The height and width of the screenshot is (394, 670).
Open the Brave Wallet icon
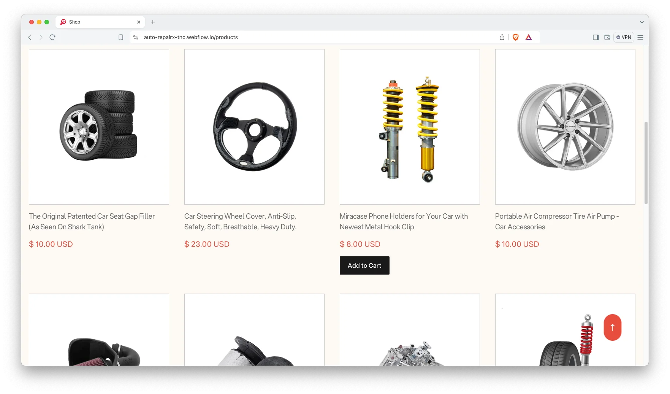(x=607, y=37)
